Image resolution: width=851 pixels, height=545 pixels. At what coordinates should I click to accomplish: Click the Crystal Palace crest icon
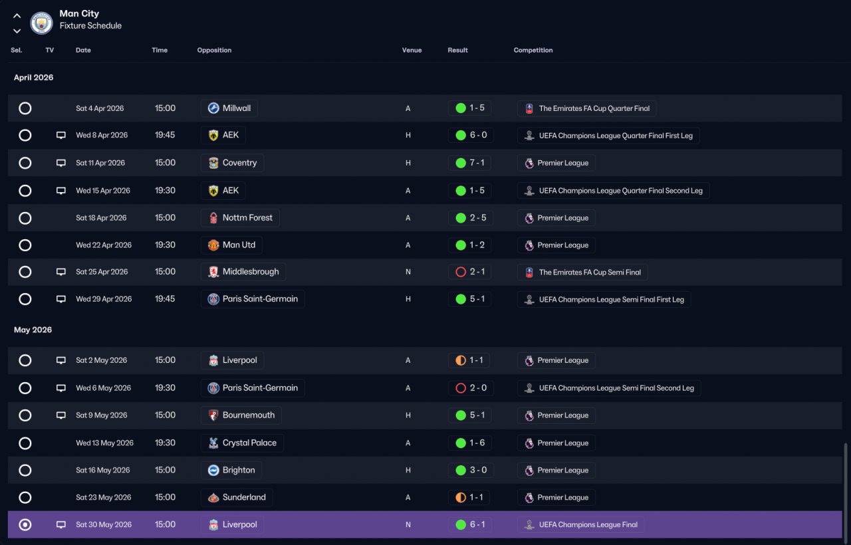(213, 443)
